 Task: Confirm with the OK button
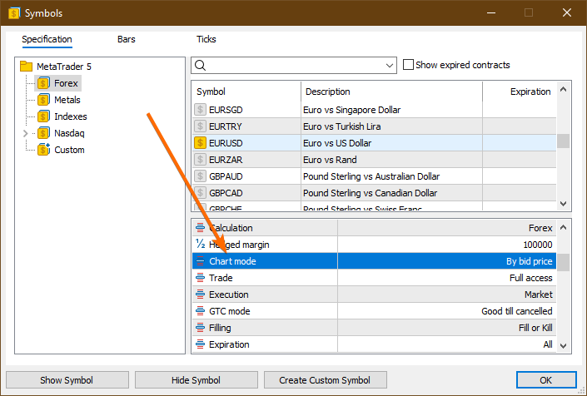546,380
